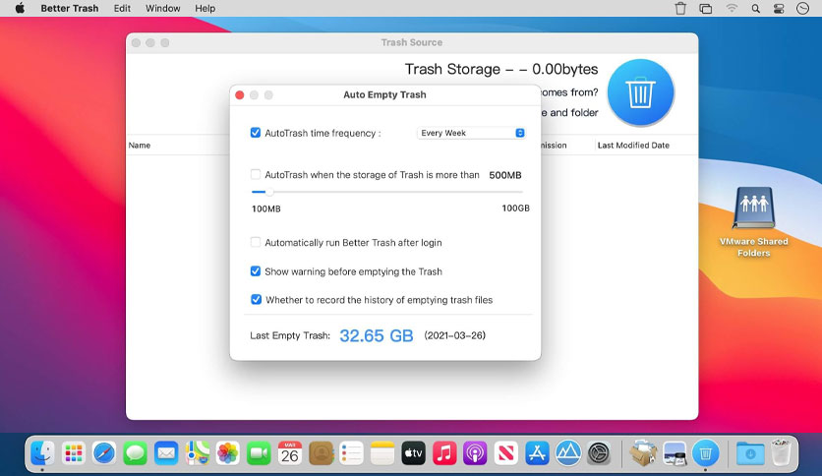Screen dimensions: 822x476
Task: Open Maps from the Dock
Action: tap(197, 453)
